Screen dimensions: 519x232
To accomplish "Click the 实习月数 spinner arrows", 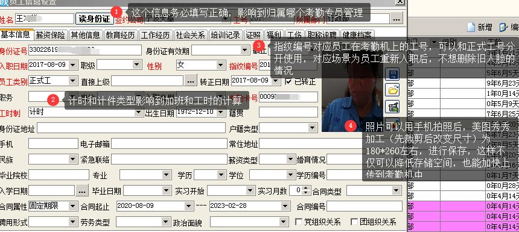I will point(307,190).
